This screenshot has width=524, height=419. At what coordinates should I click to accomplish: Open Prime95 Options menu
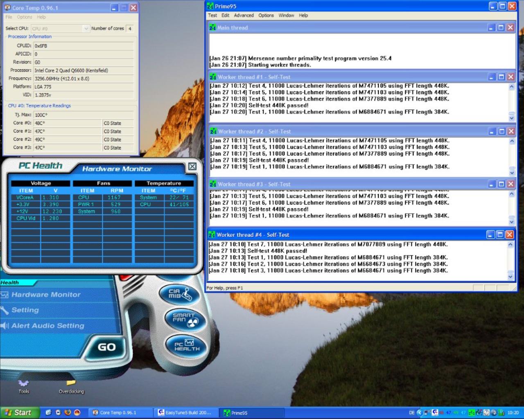(266, 16)
